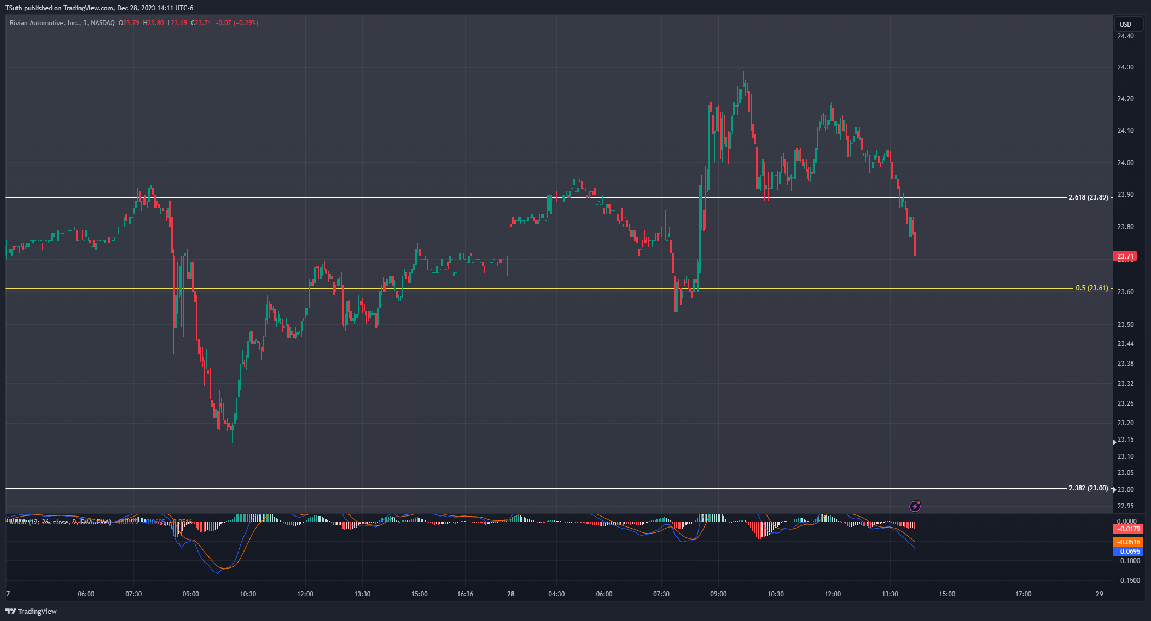This screenshot has height=621, width=1151.
Task: Click the orange -0.0516 signal value tag
Action: tap(1128, 542)
